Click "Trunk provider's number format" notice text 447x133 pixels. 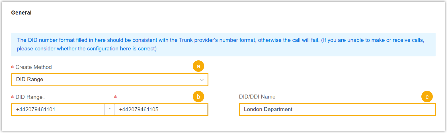(217, 40)
